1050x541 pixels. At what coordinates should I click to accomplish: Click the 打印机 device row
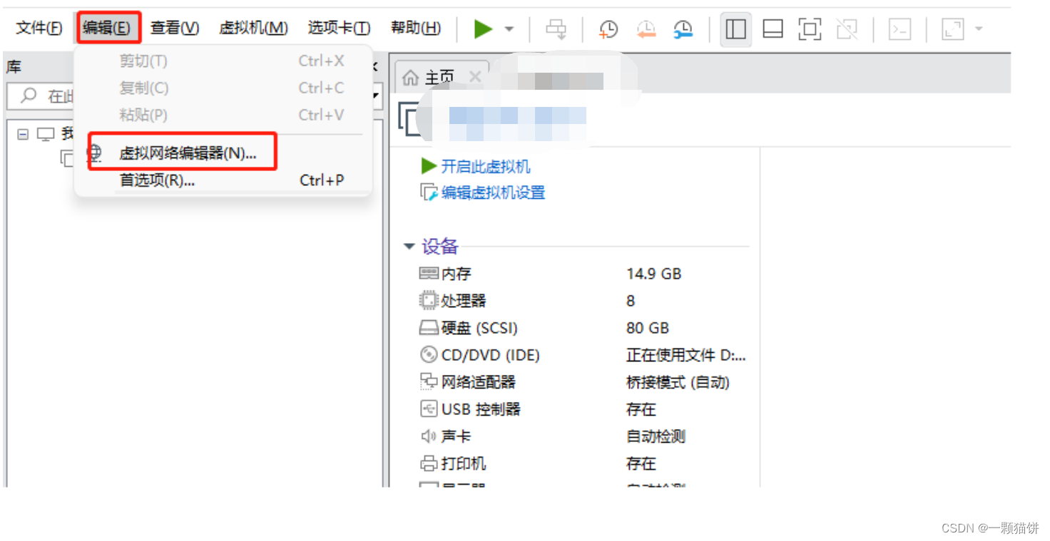[x=582, y=463]
